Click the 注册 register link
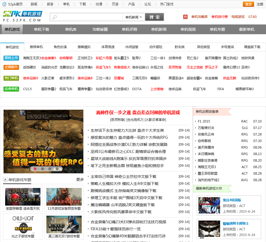The height and width of the screenshot is (242, 266). tap(260, 4)
